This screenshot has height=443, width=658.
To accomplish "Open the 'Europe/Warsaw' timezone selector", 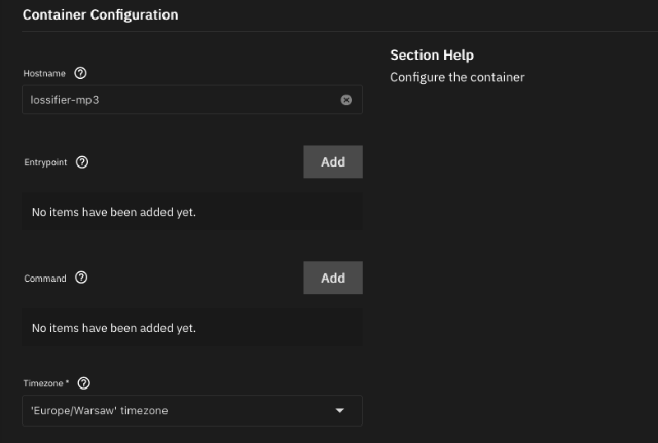I will [x=181, y=411].
